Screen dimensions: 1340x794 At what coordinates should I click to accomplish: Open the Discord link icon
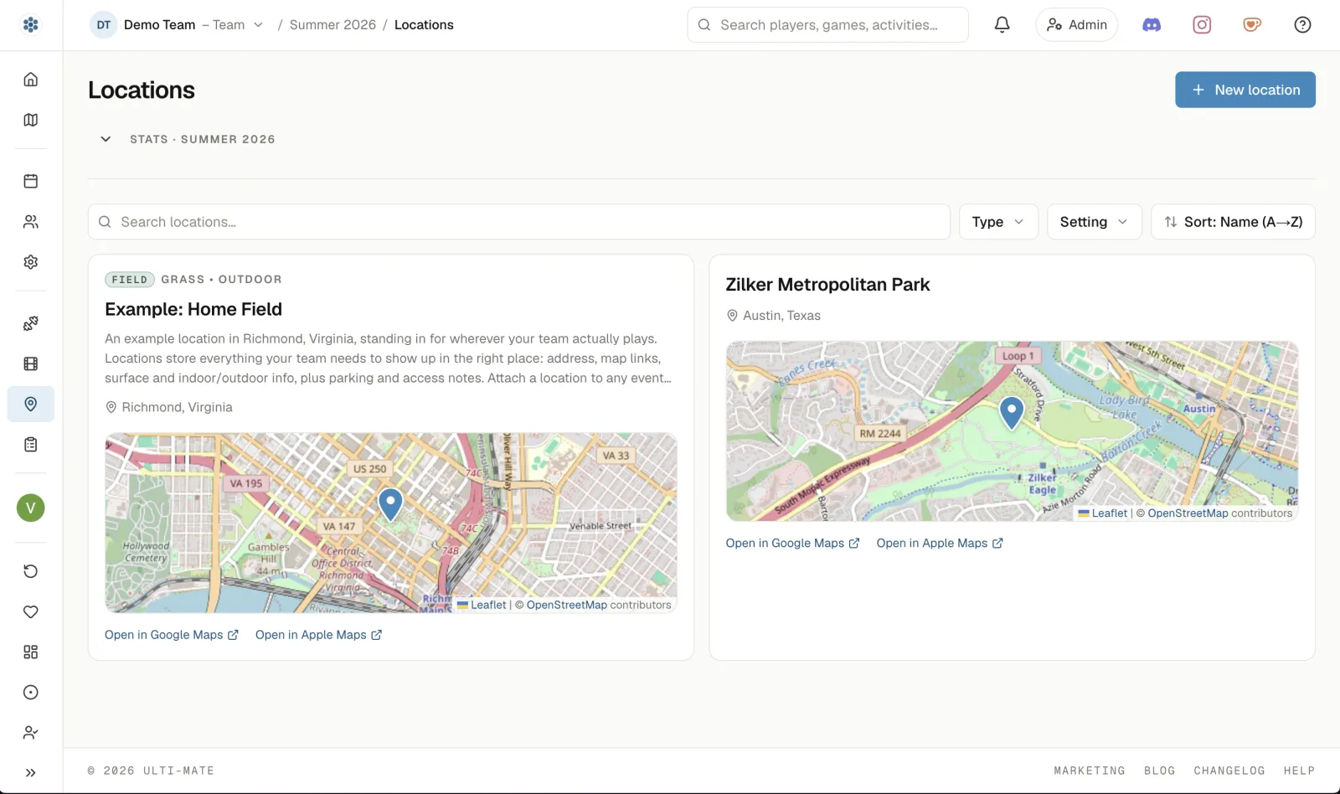click(1152, 25)
